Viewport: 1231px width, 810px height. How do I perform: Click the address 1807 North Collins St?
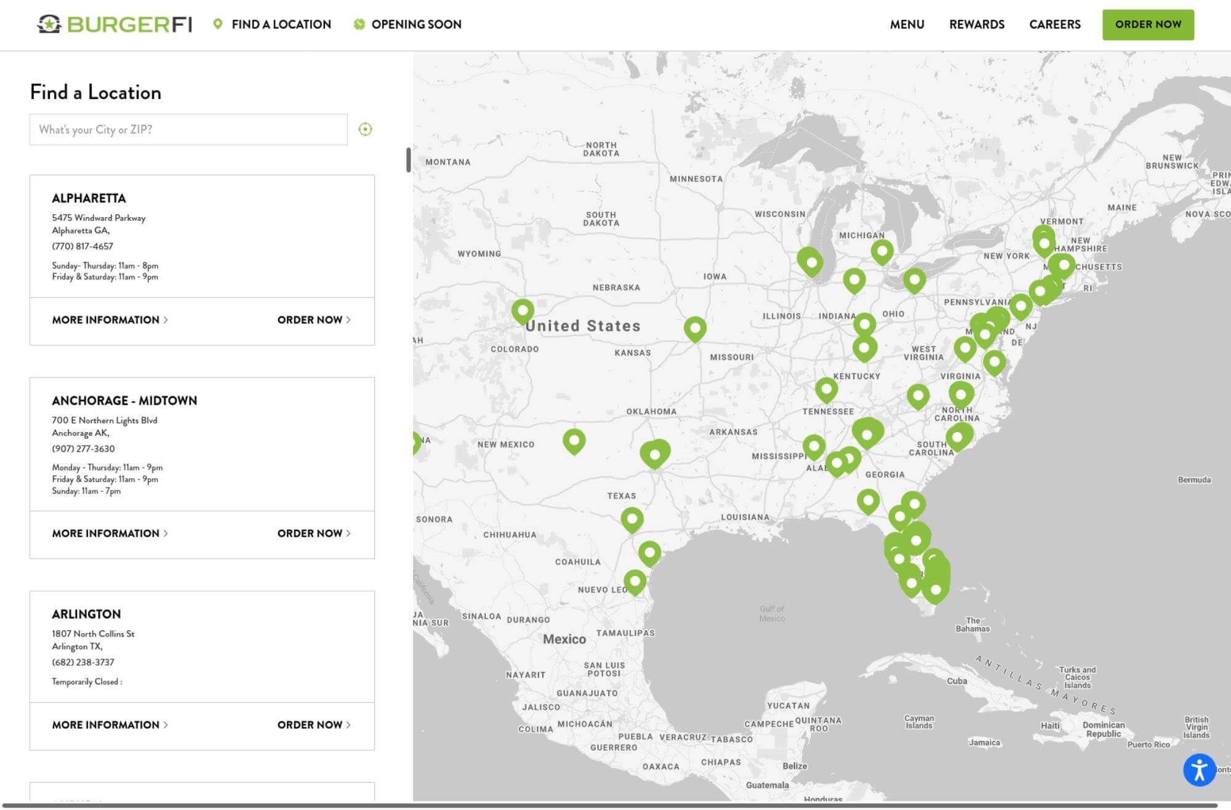pyautogui.click(x=93, y=634)
